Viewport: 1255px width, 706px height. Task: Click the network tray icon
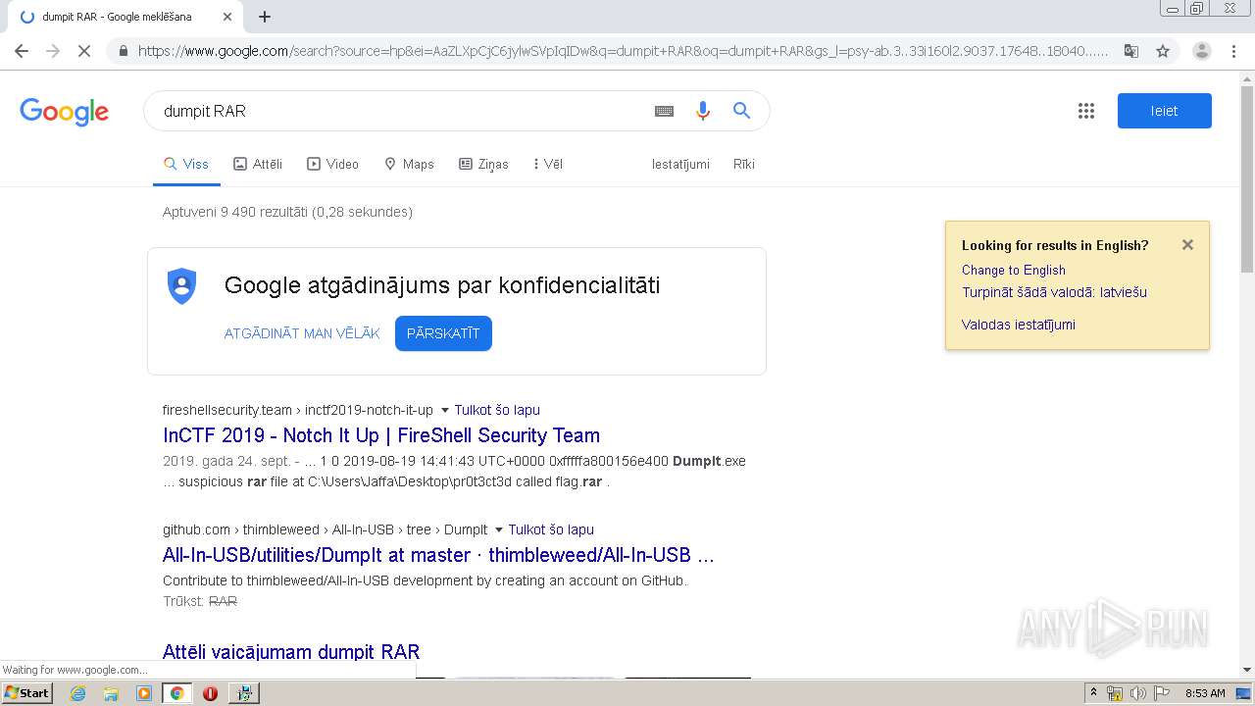[x=1115, y=693]
